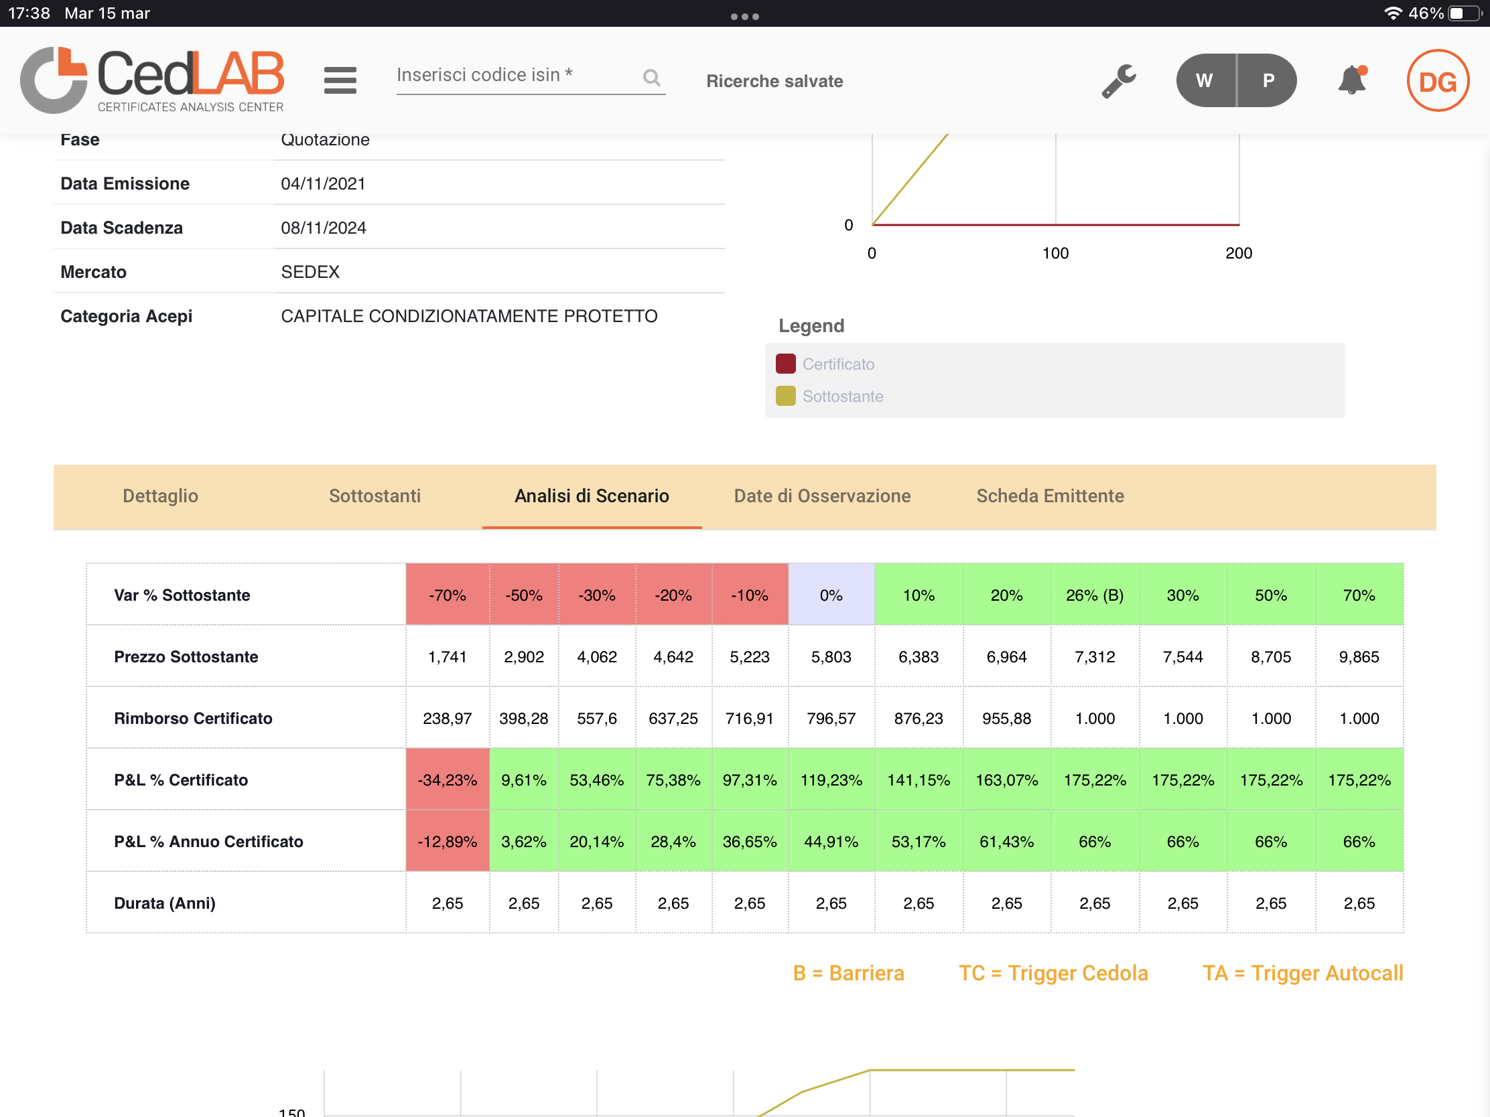This screenshot has width=1490, height=1117.
Task: Click the Durata (Anni) row label
Action: coord(164,903)
